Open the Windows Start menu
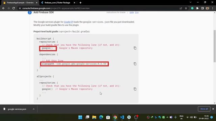The height and width of the screenshot is (121, 216). tap(80, 117)
